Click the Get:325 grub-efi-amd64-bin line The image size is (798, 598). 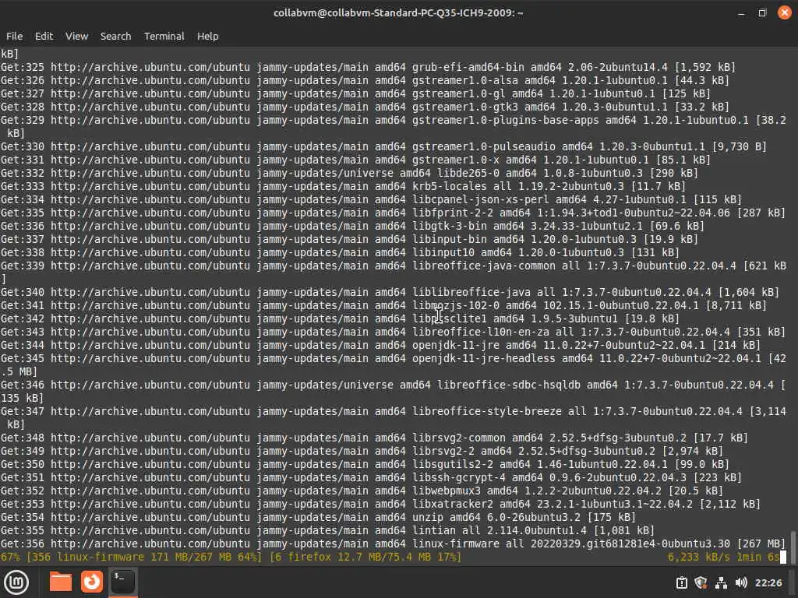(368, 67)
